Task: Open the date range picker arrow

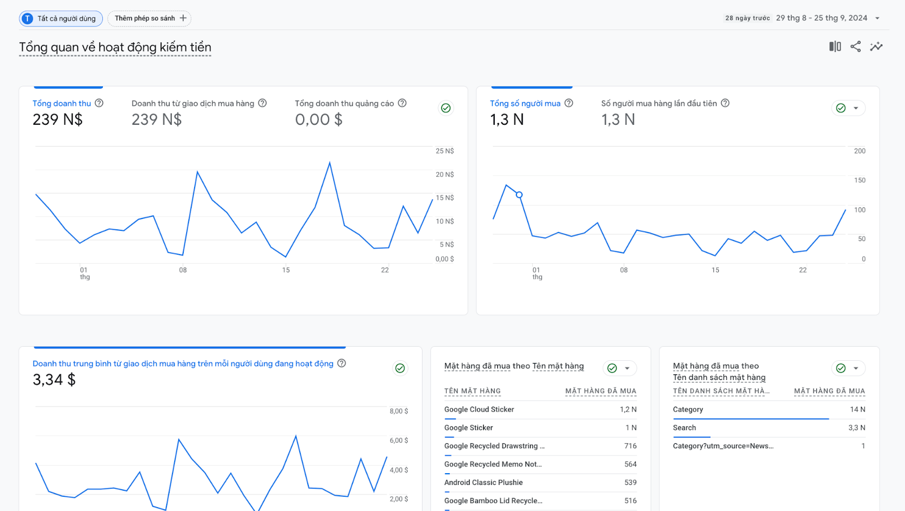Action: coord(877,18)
